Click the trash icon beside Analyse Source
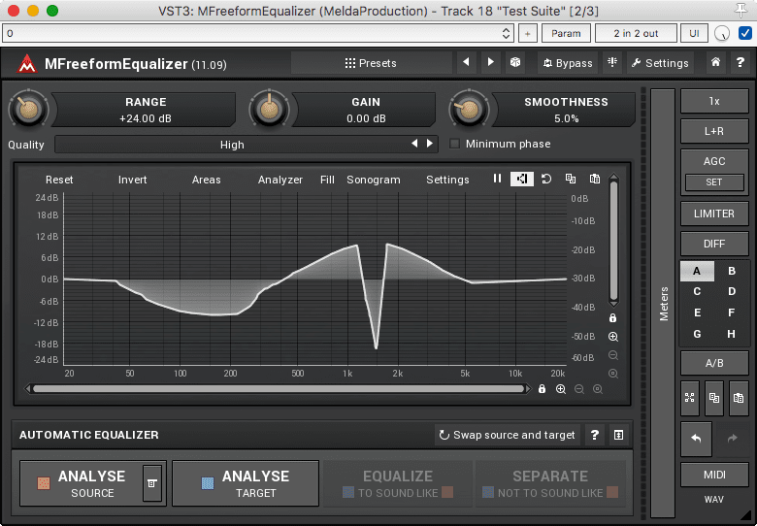Screen dimensions: 757x526 (x=151, y=482)
